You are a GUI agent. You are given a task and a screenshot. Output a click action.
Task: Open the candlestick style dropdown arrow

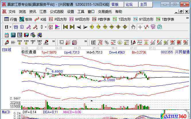[46, 27]
